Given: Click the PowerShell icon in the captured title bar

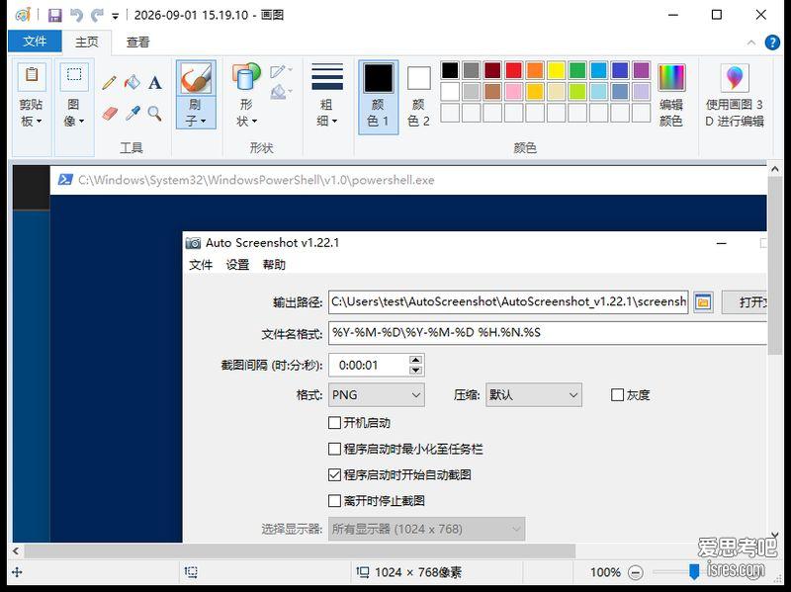Looking at the screenshot, I should (65, 180).
